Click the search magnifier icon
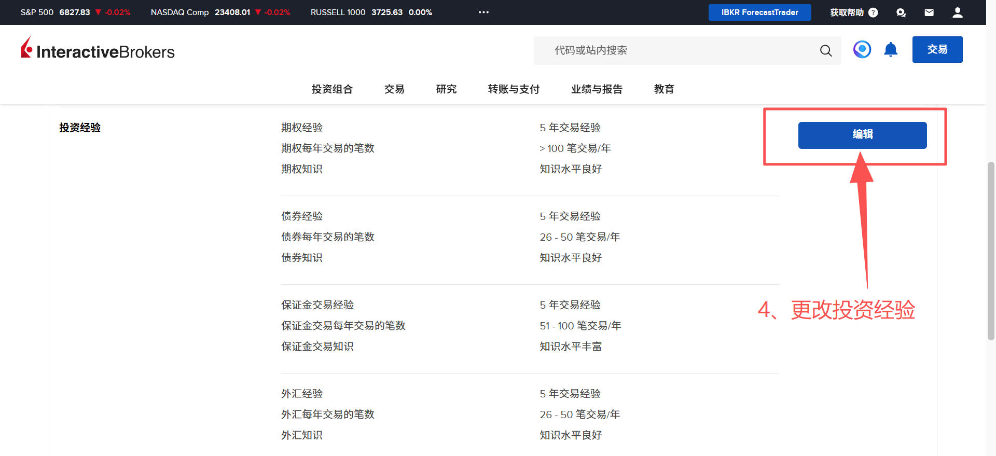 825,50
